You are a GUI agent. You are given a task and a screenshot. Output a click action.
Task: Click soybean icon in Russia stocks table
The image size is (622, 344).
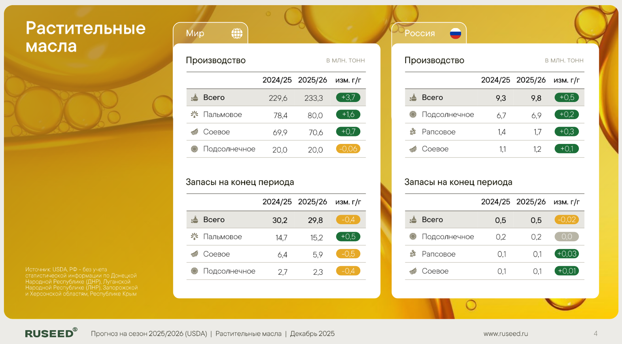pos(413,271)
